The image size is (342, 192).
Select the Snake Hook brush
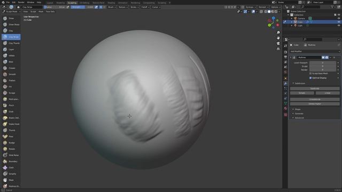click(11, 124)
